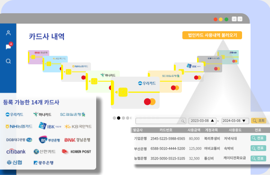Go back with the left arrow button
This screenshot has width=270, height=175.
point(234,19)
